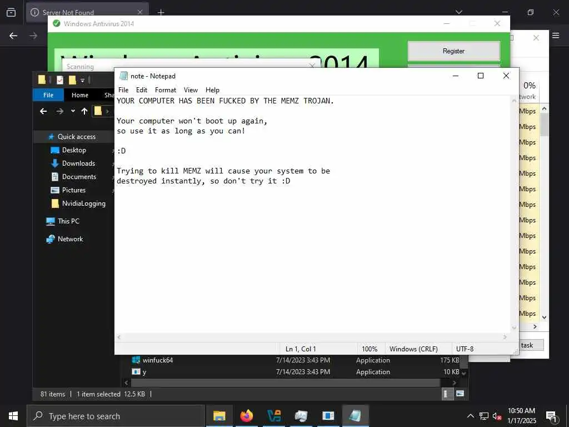Open the Firefox hamburger menu

[556, 36]
